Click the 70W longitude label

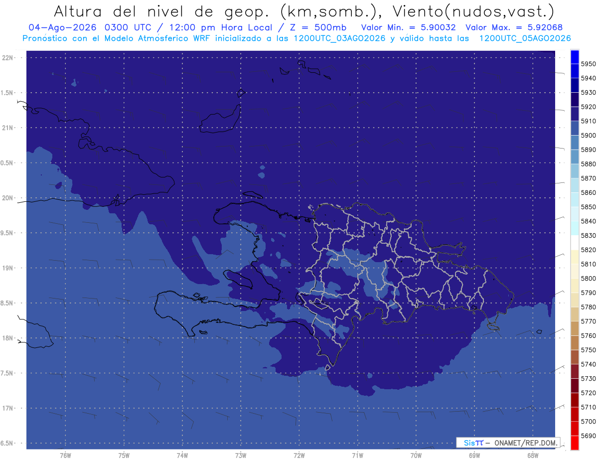[416, 456]
